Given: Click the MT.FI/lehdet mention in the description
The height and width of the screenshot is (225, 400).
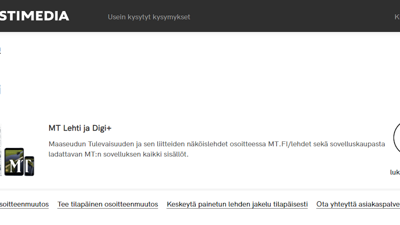Looking at the screenshot, I should point(289,144).
